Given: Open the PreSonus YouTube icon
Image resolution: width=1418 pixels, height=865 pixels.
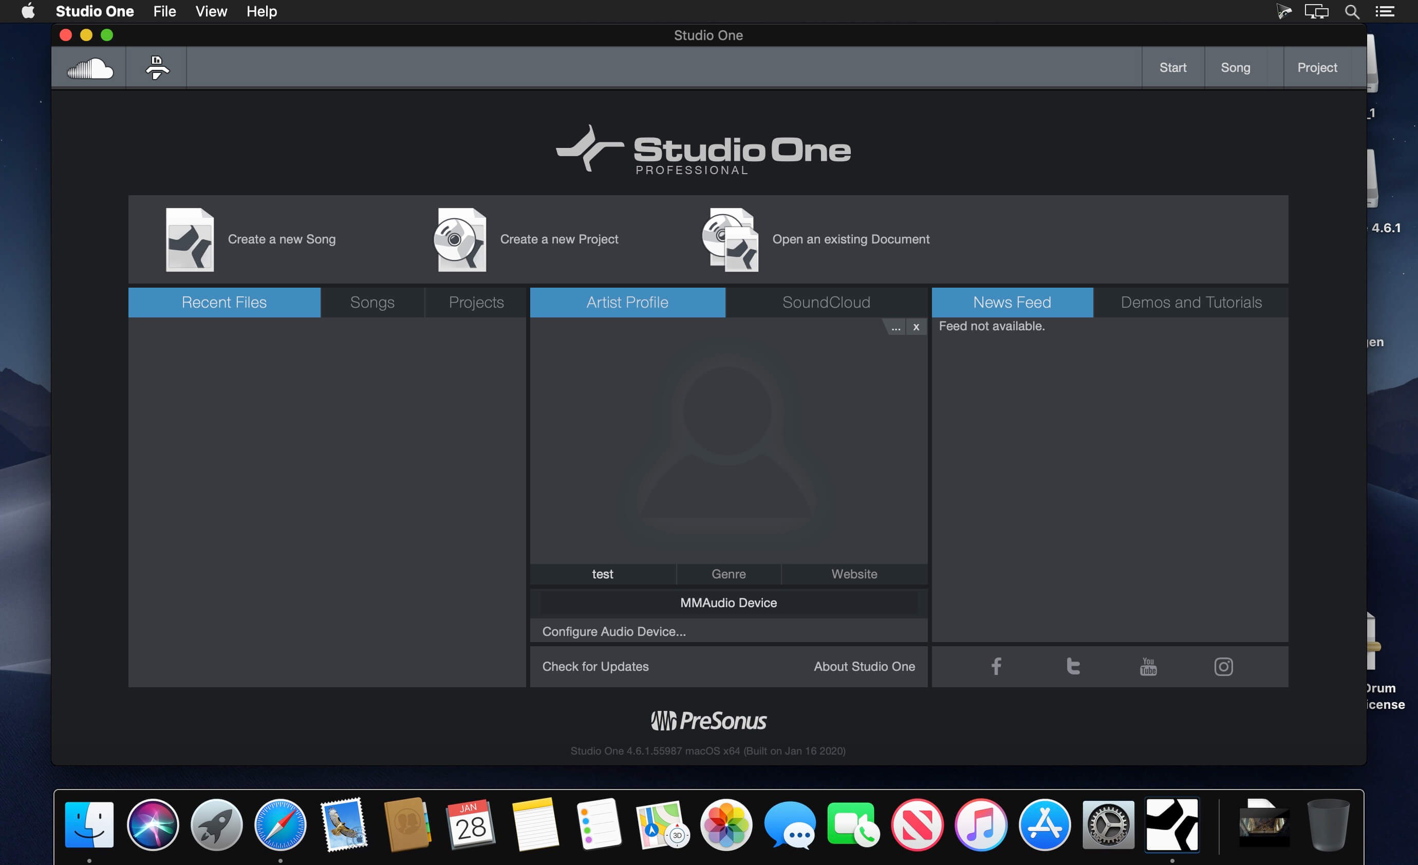Looking at the screenshot, I should [1148, 666].
